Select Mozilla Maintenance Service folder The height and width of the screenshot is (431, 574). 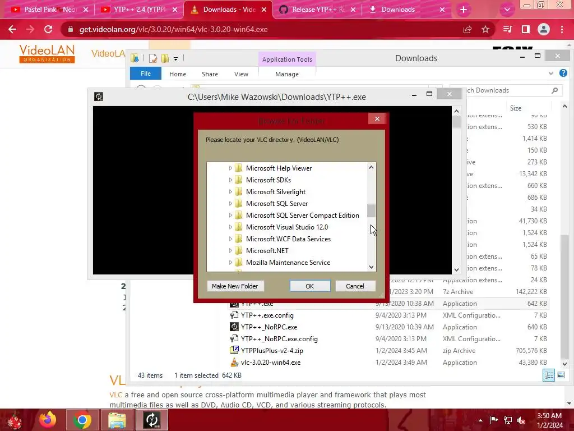(x=288, y=263)
